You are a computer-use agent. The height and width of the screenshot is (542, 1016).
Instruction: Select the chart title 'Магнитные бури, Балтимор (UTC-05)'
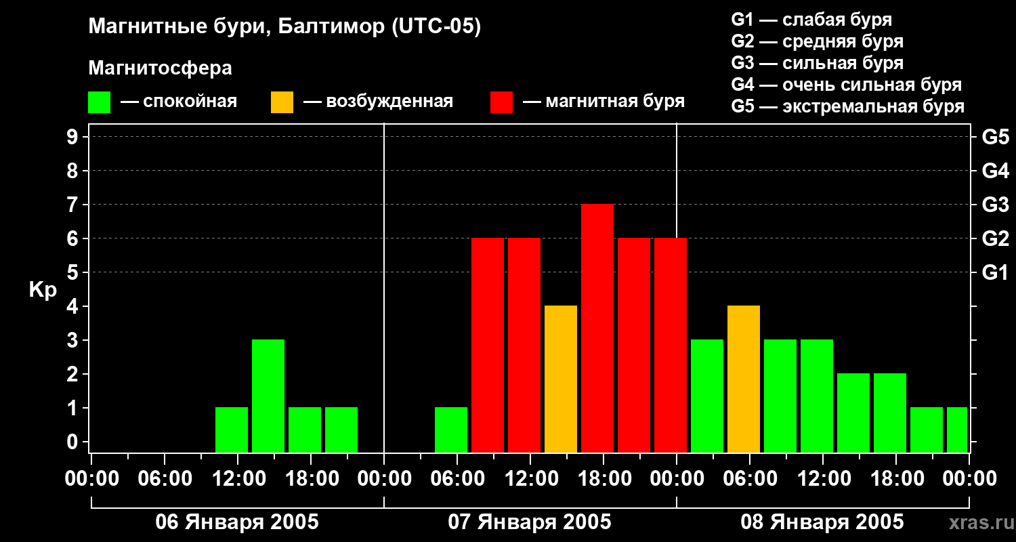[x=284, y=28]
